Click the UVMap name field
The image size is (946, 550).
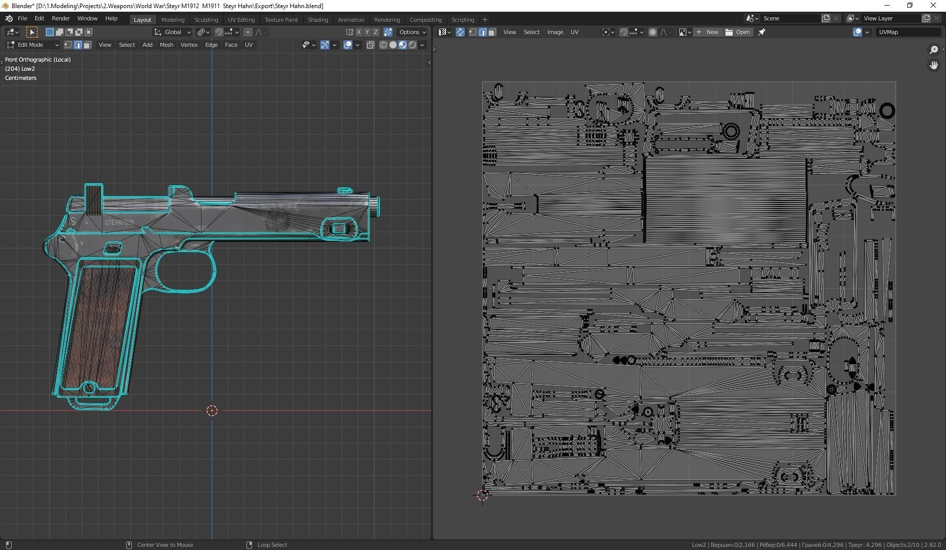click(x=908, y=32)
